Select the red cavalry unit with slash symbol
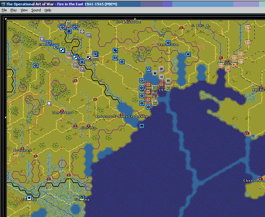The width and height of the screenshot is (265, 217). pyautogui.click(x=248, y=28)
